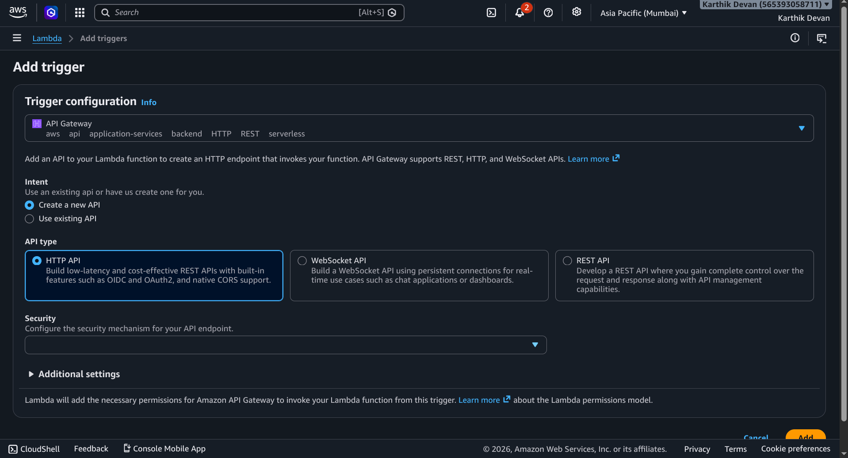The height and width of the screenshot is (458, 848).
Task: Click external link icon beside permissions Learn more
Action: (507, 399)
